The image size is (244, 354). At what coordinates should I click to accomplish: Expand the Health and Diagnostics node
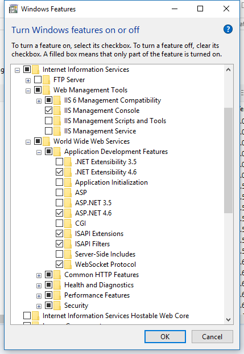(39, 286)
